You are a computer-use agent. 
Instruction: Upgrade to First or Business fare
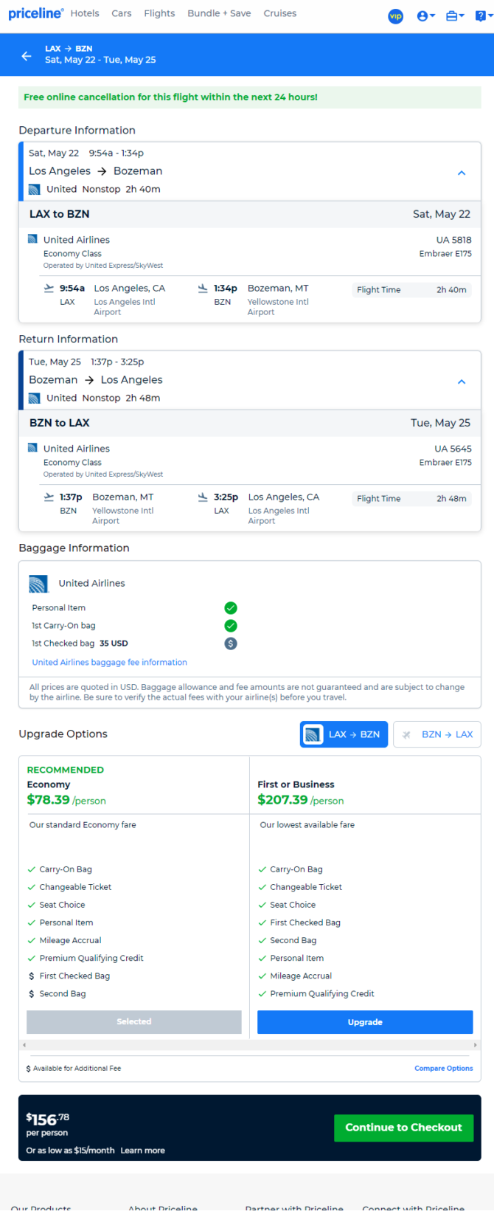coord(365,1022)
